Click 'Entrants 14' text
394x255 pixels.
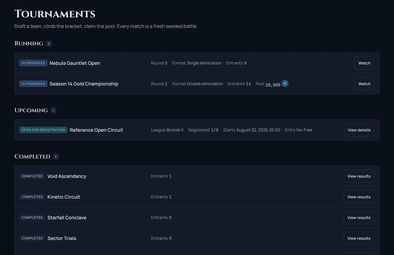239,84
